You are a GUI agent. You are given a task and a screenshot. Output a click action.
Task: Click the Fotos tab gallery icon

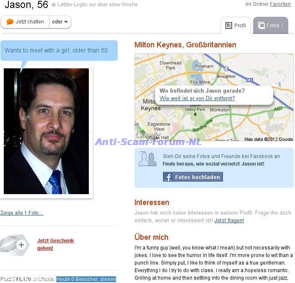[261, 25]
